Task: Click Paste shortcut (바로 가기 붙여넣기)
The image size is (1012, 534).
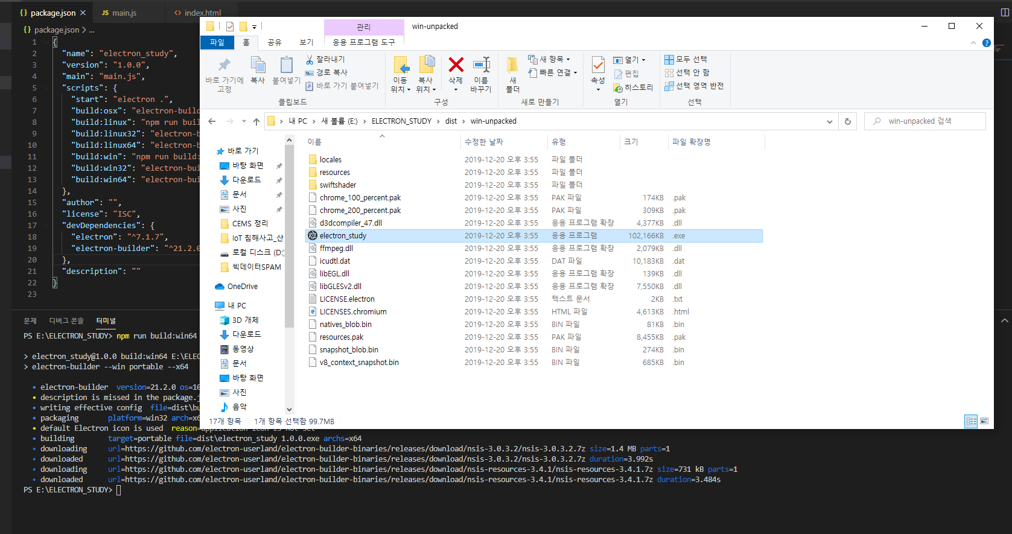Action: coord(342,86)
